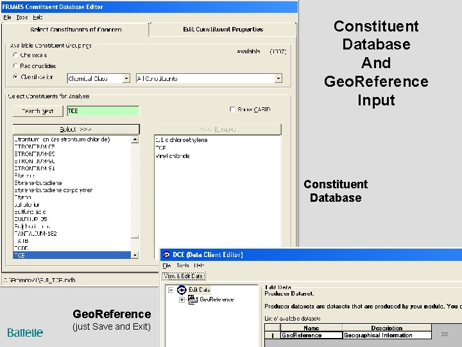462x347 pixels.
Task: Click the TCE search input field
Action: coord(103,111)
